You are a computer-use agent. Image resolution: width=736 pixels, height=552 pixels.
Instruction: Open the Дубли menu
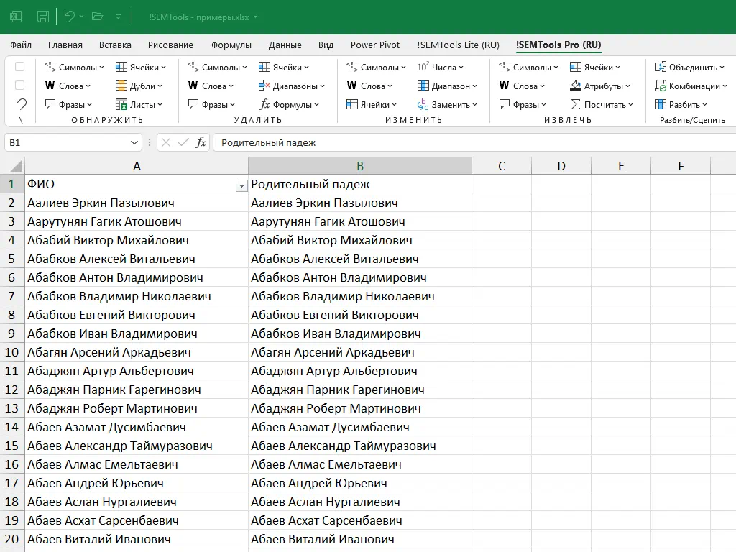(x=139, y=86)
